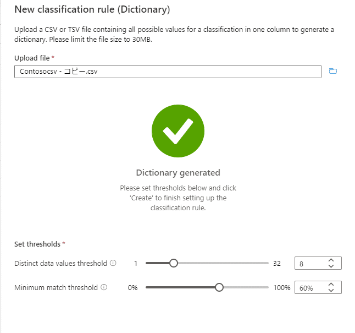Viewport: 355px width, 333px height.
Task: Click the 'New classification rule (Dictionary)' heading
Action: 92,10
